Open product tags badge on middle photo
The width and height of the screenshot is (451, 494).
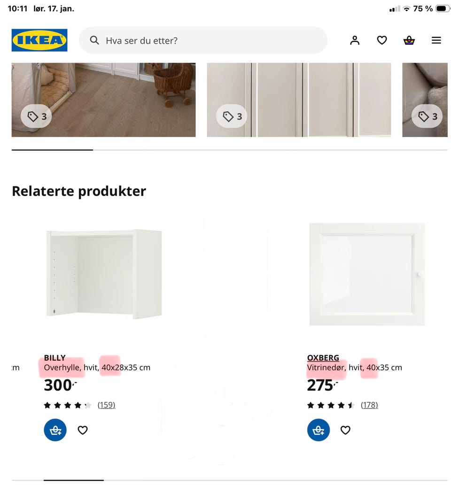[x=231, y=116]
